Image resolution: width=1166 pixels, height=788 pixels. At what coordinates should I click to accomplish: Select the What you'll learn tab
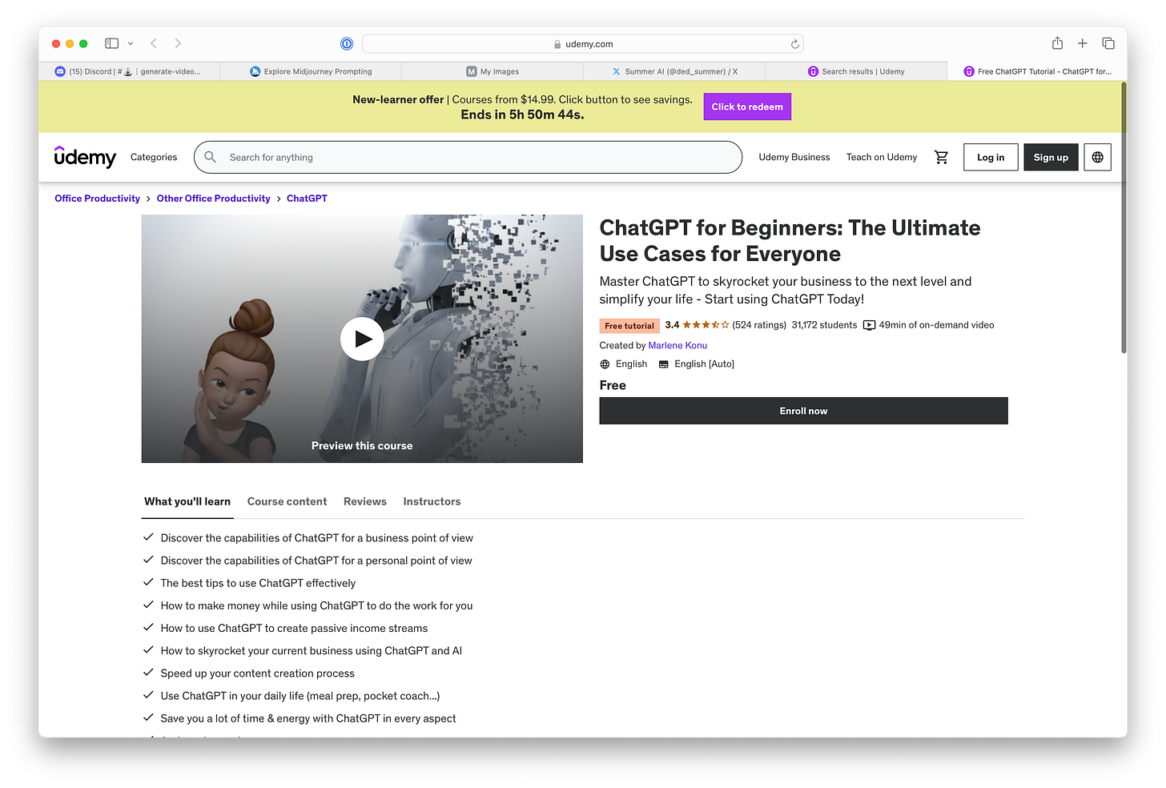click(x=187, y=501)
